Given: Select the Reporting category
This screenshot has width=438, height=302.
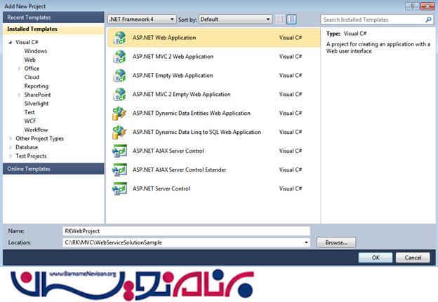Looking at the screenshot, I should 36,86.
